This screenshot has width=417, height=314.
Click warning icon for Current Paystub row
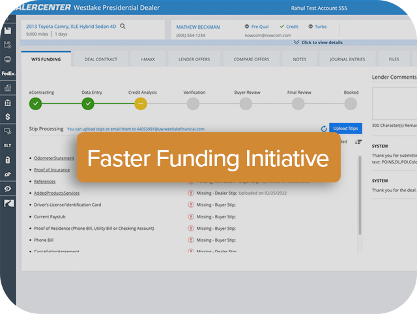pos(191,217)
